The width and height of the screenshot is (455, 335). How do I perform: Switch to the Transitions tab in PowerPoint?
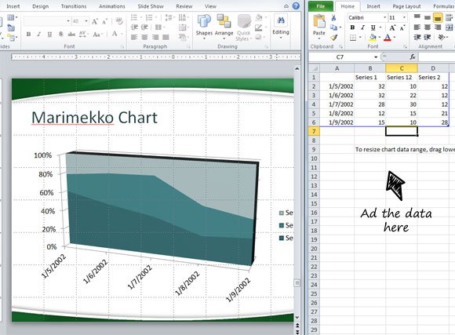tap(74, 6)
